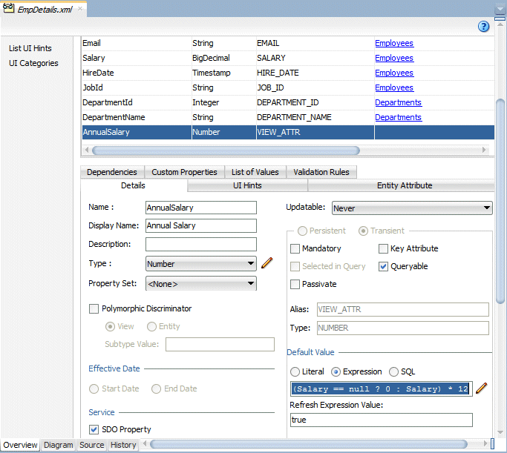Click the BigDecimal type cell
This screenshot has height=453, width=507.
223,58
